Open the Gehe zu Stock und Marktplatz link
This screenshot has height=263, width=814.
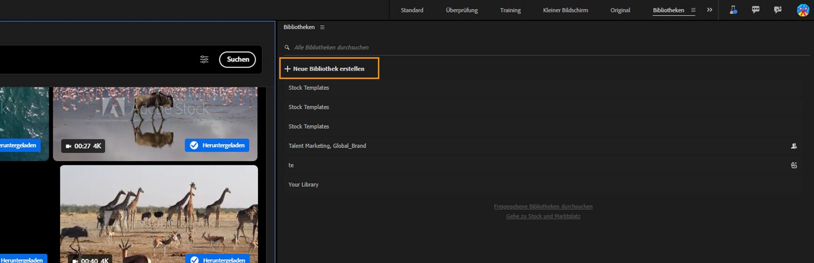click(x=543, y=216)
